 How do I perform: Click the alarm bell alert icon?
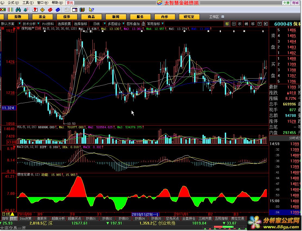[26, 10]
